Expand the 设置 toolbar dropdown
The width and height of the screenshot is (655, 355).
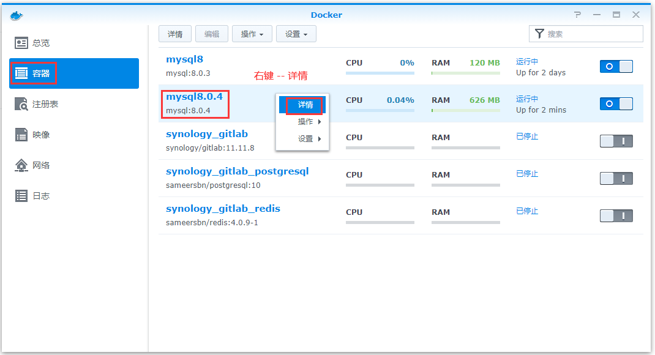point(296,34)
